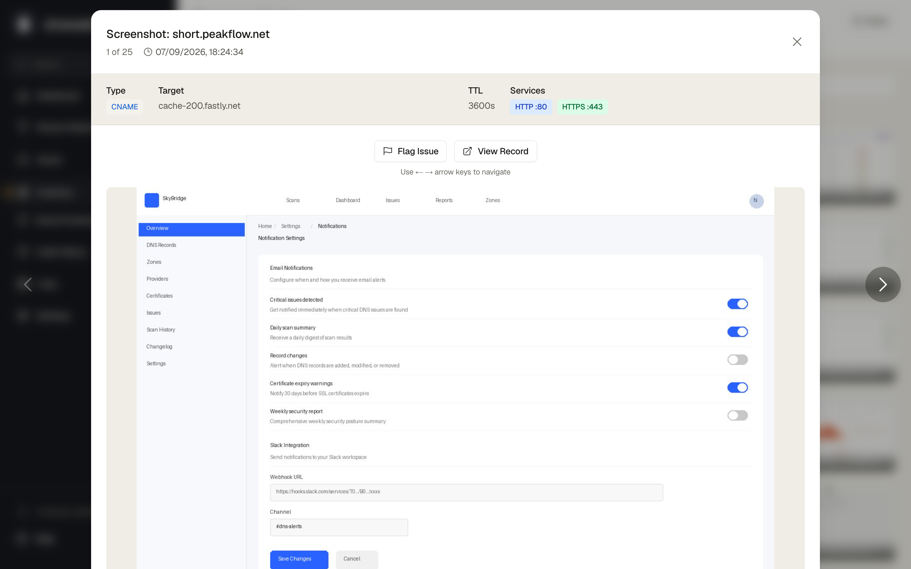Click the CNAME type badge

pyautogui.click(x=124, y=107)
